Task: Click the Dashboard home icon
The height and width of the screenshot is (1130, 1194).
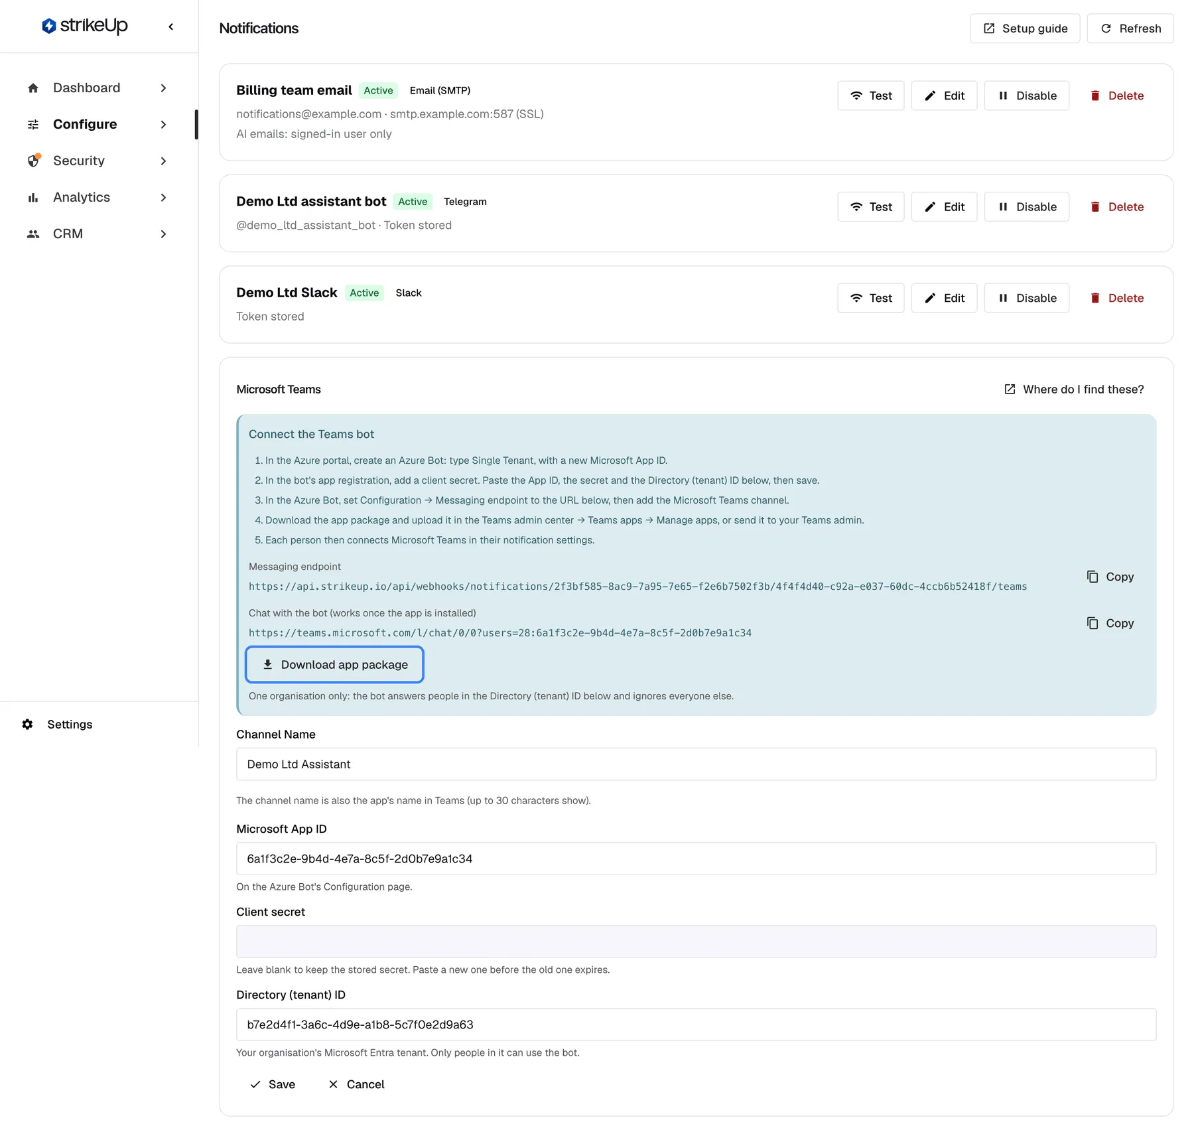Action: pyautogui.click(x=33, y=88)
